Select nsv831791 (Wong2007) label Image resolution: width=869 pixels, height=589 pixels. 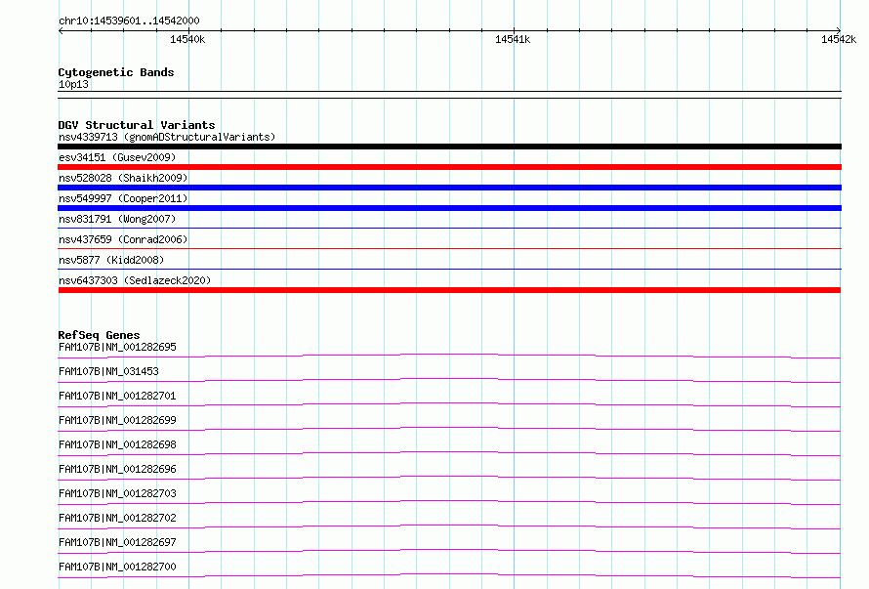point(117,219)
